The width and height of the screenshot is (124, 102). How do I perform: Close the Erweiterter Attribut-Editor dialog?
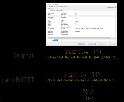point(116,4)
